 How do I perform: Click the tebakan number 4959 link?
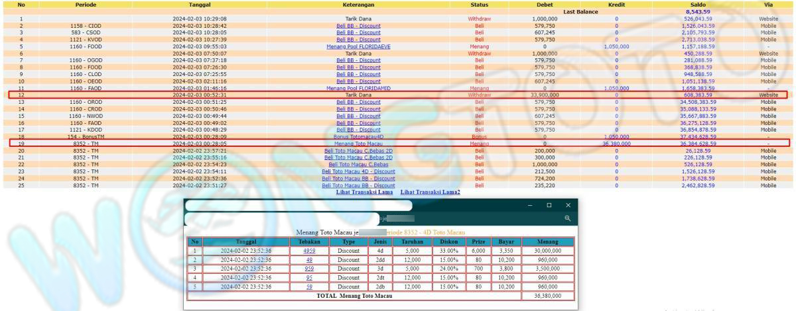pyautogui.click(x=309, y=251)
